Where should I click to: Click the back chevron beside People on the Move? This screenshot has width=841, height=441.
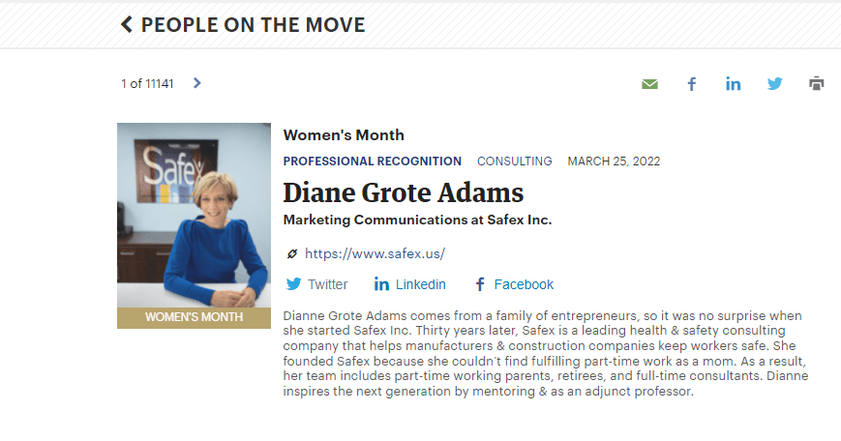coord(127,25)
